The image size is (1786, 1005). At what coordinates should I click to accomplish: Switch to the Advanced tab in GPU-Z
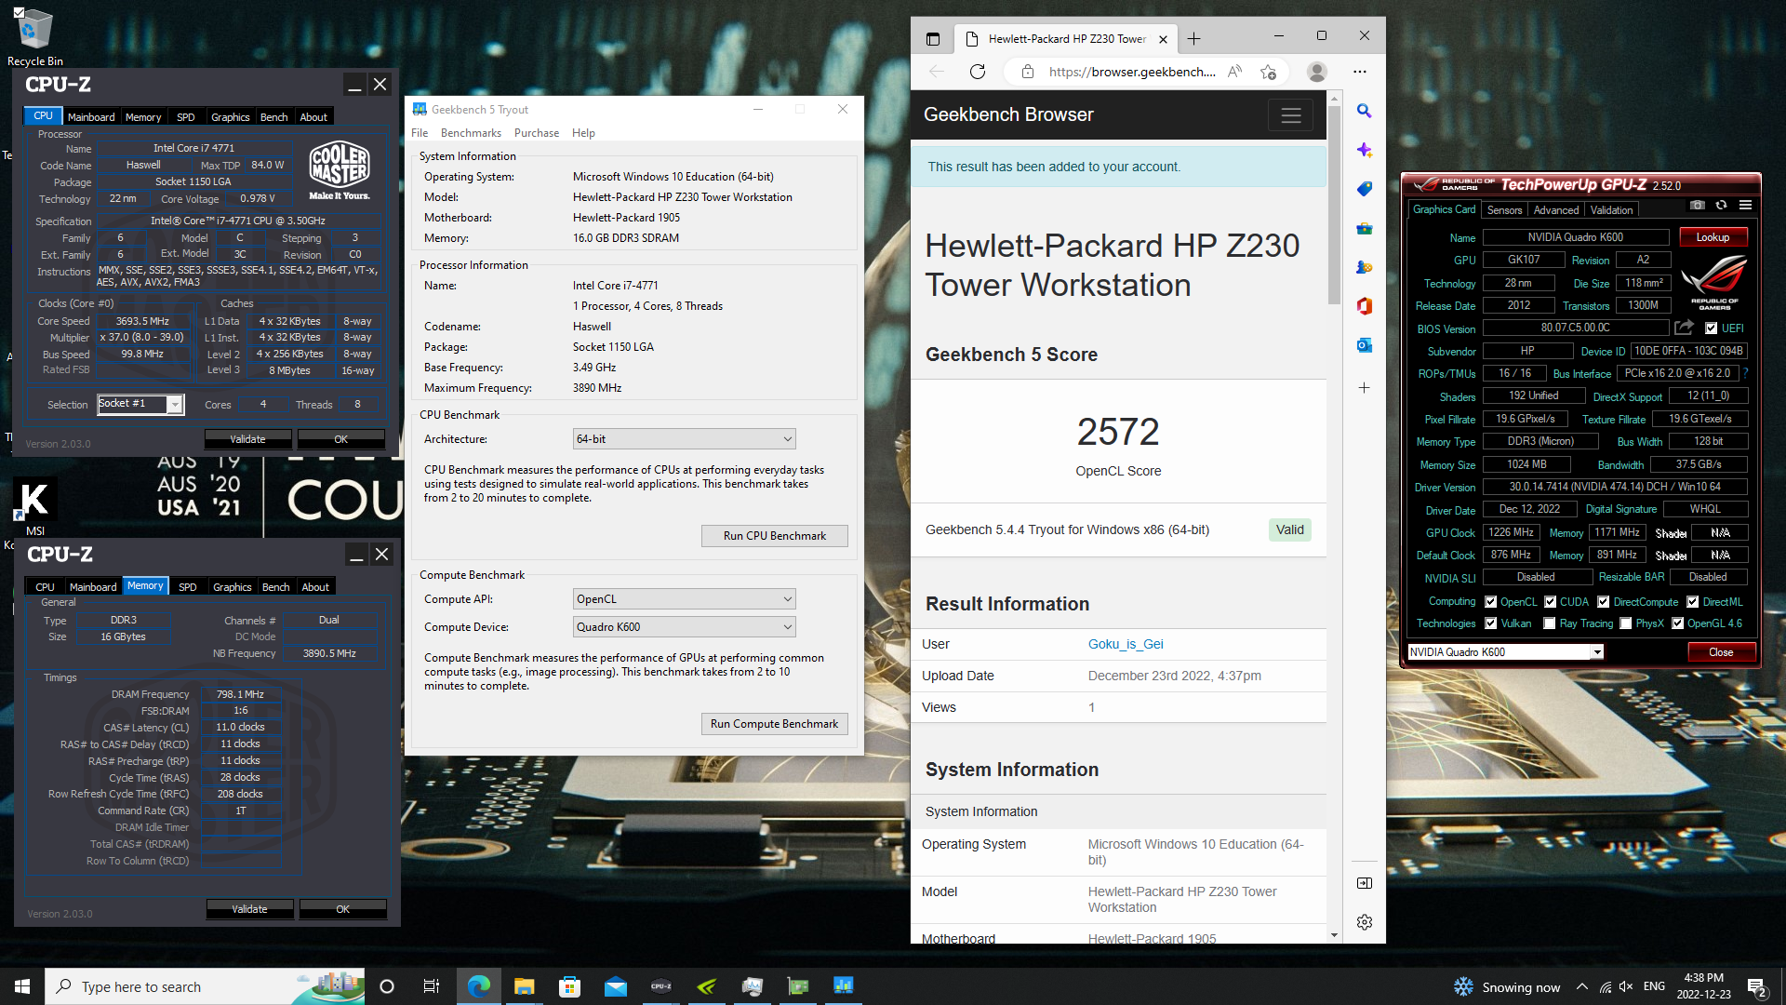1555,210
